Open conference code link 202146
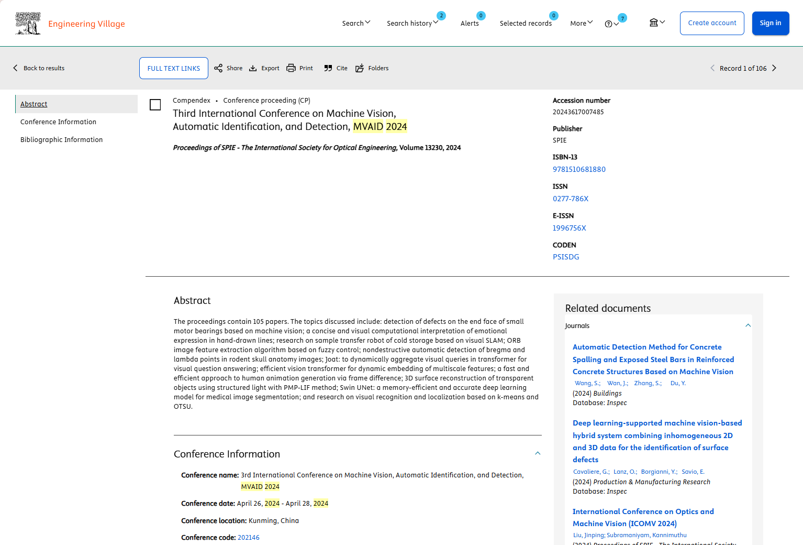 click(249, 537)
